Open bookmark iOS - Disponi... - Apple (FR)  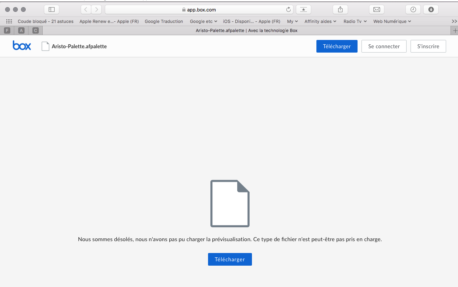tap(252, 21)
